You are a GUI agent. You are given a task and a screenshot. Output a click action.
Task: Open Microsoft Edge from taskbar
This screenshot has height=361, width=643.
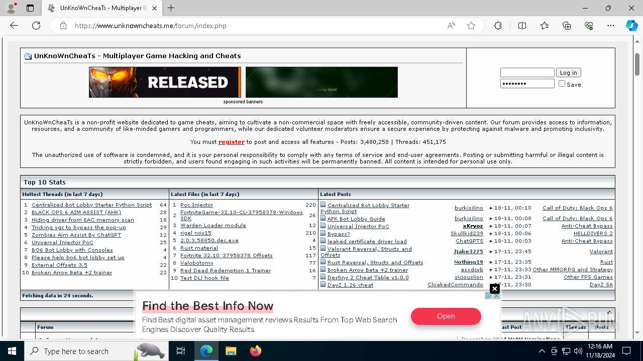(x=206, y=351)
